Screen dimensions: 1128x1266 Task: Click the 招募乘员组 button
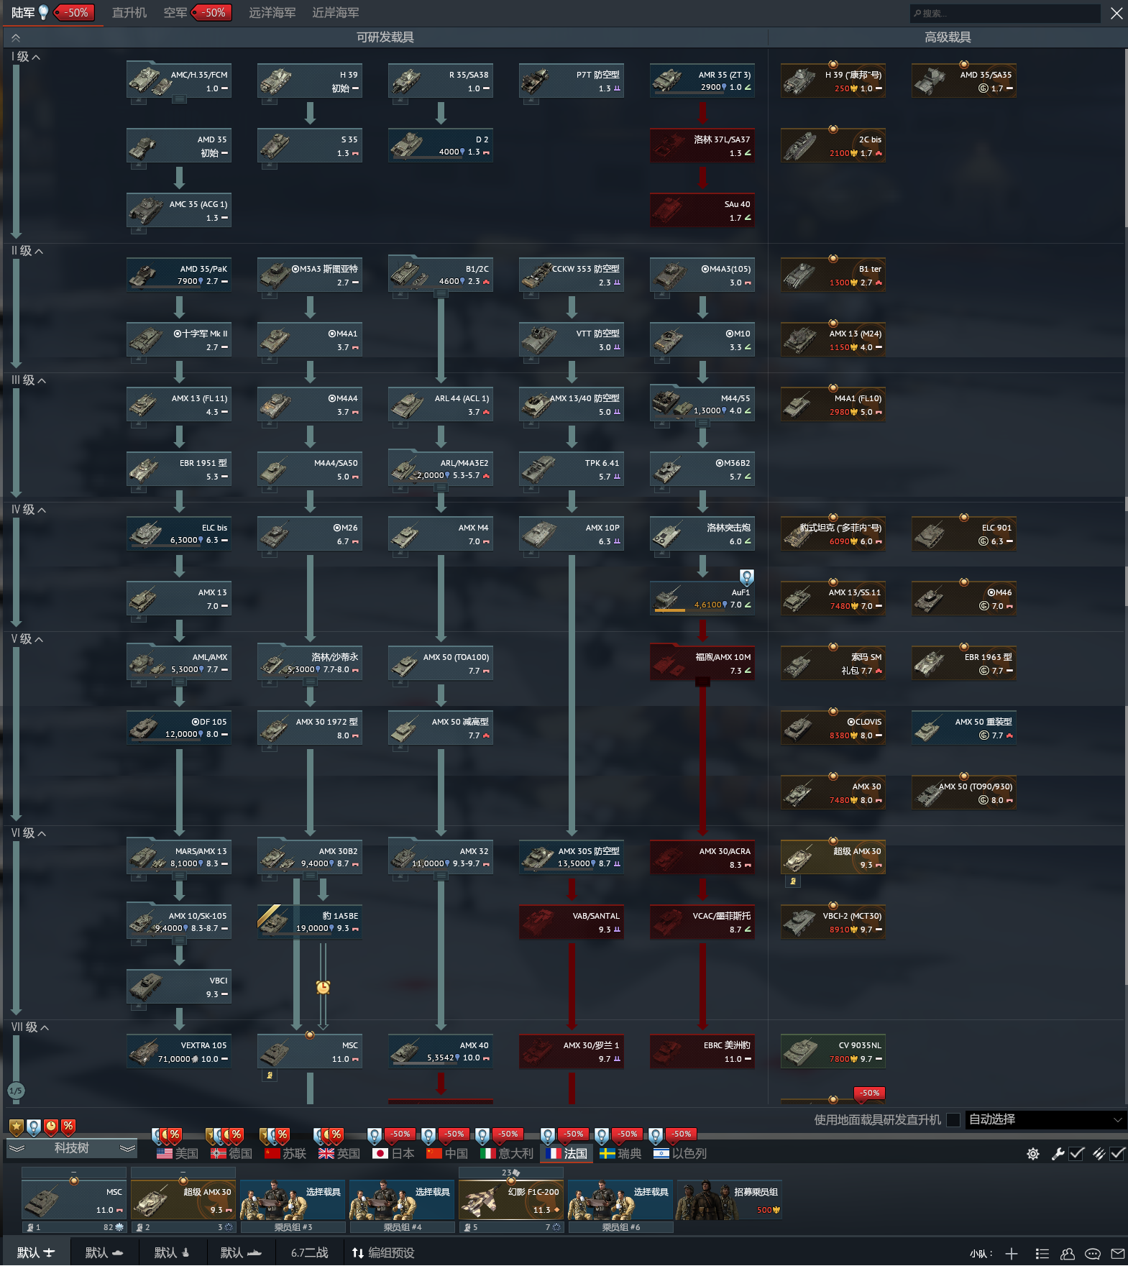pos(730,1200)
